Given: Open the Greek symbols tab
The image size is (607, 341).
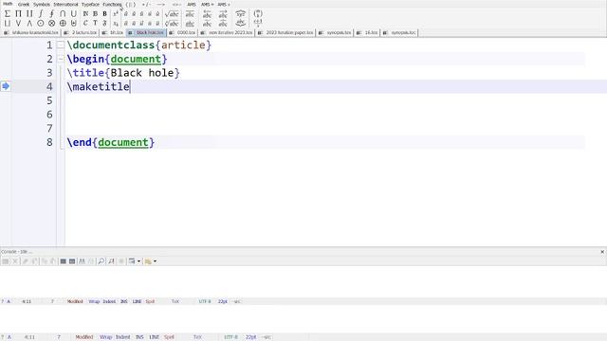Looking at the screenshot, I should [x=24, y=4].
